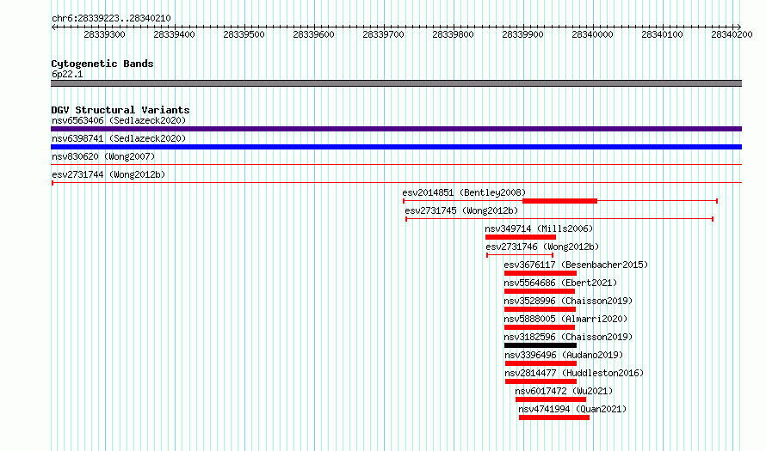This screenshot has width=766, height=451.
Task: Open the esv2731745 (Wong2012b) label
Action: click(x=461, y=210)
